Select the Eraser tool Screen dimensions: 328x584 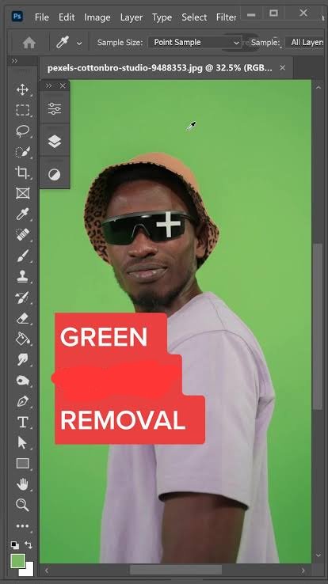[x=22, y=318]
